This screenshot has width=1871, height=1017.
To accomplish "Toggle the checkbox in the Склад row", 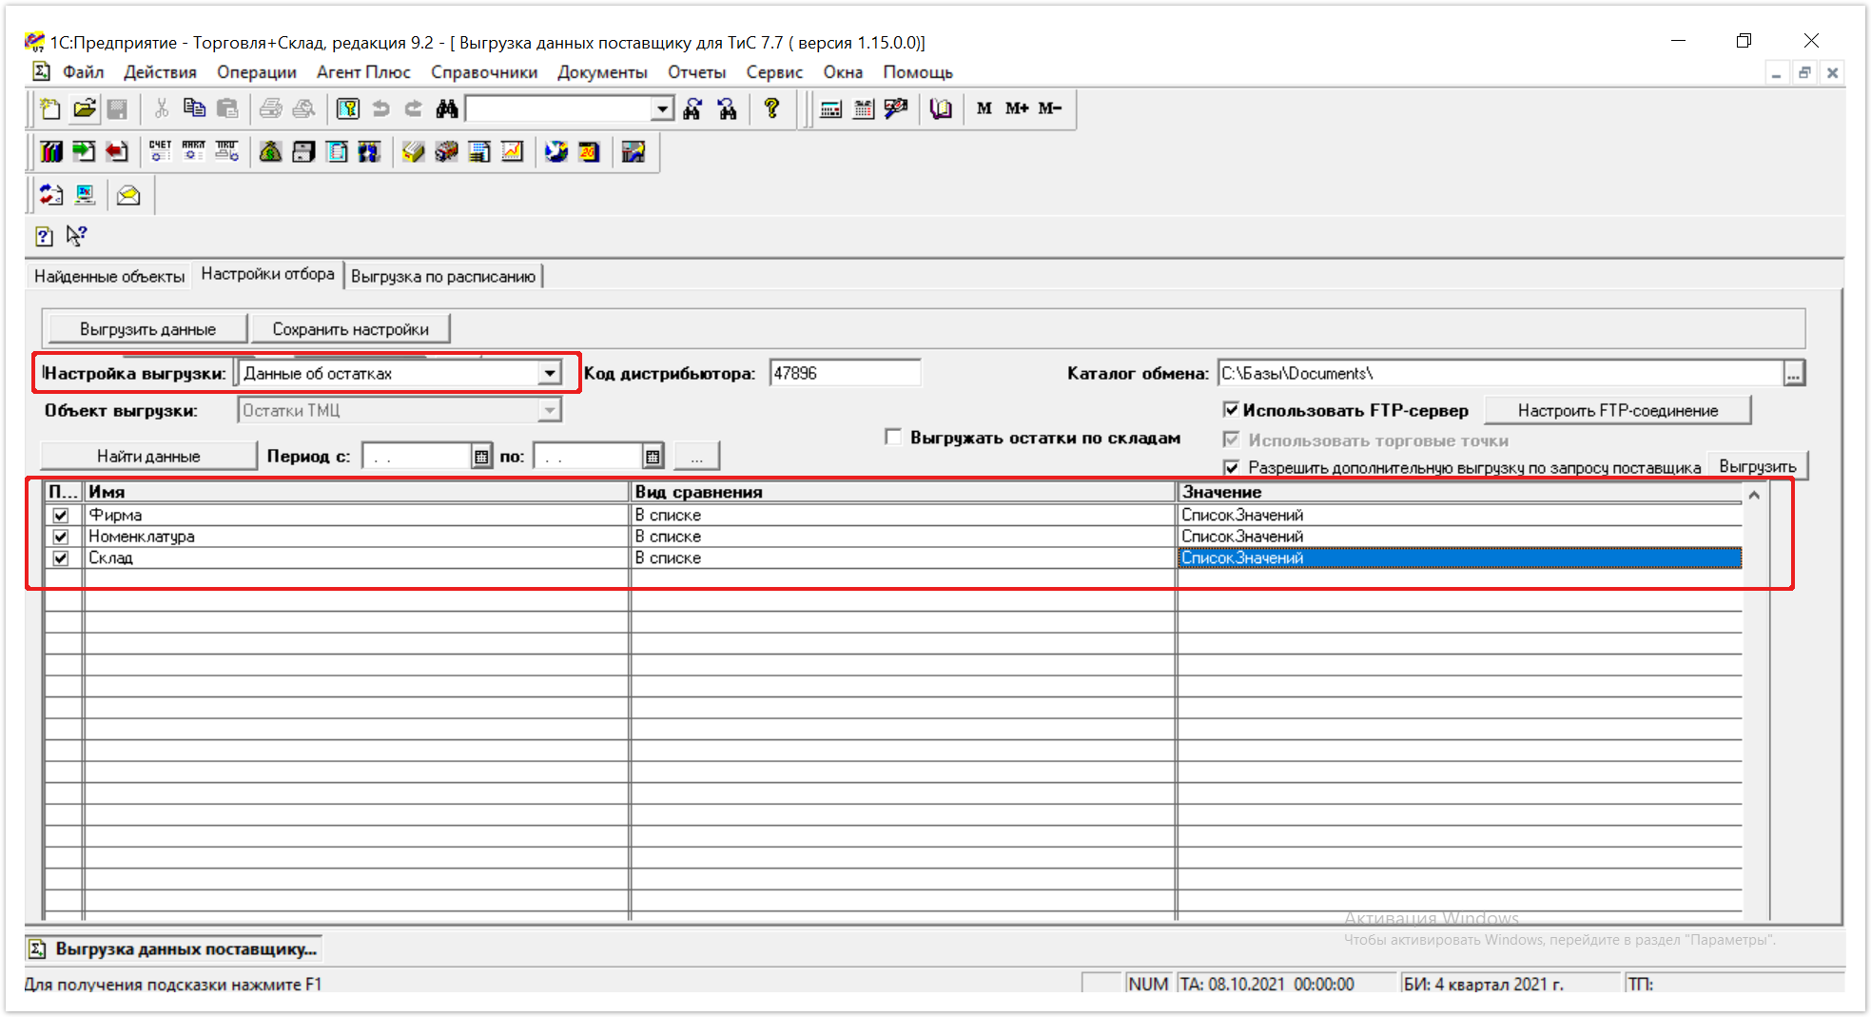I will 61,557.
